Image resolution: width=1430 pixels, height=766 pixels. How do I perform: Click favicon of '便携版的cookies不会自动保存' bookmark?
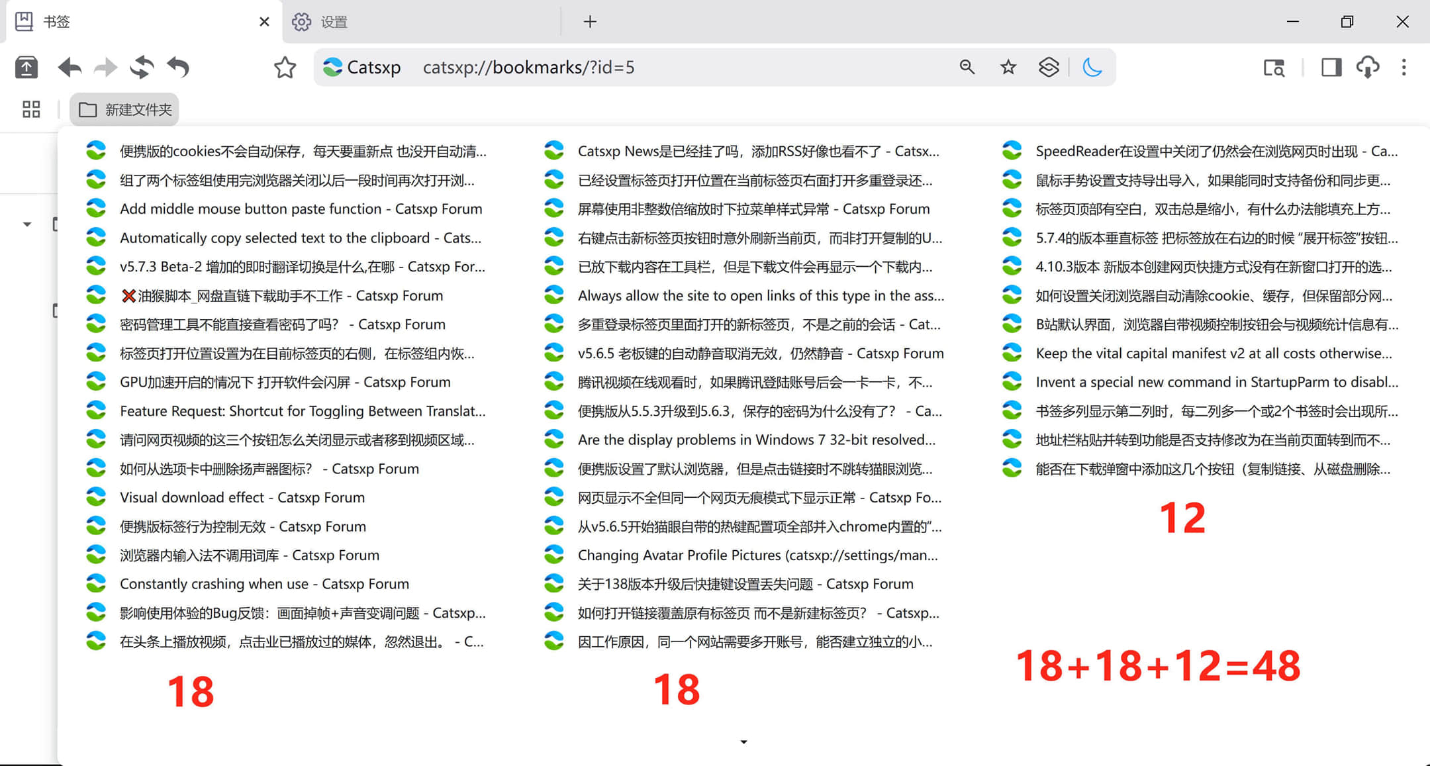(96, 150)
